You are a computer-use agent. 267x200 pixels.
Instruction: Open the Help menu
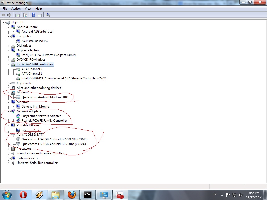pyautogui.click(x=39, y=9)
